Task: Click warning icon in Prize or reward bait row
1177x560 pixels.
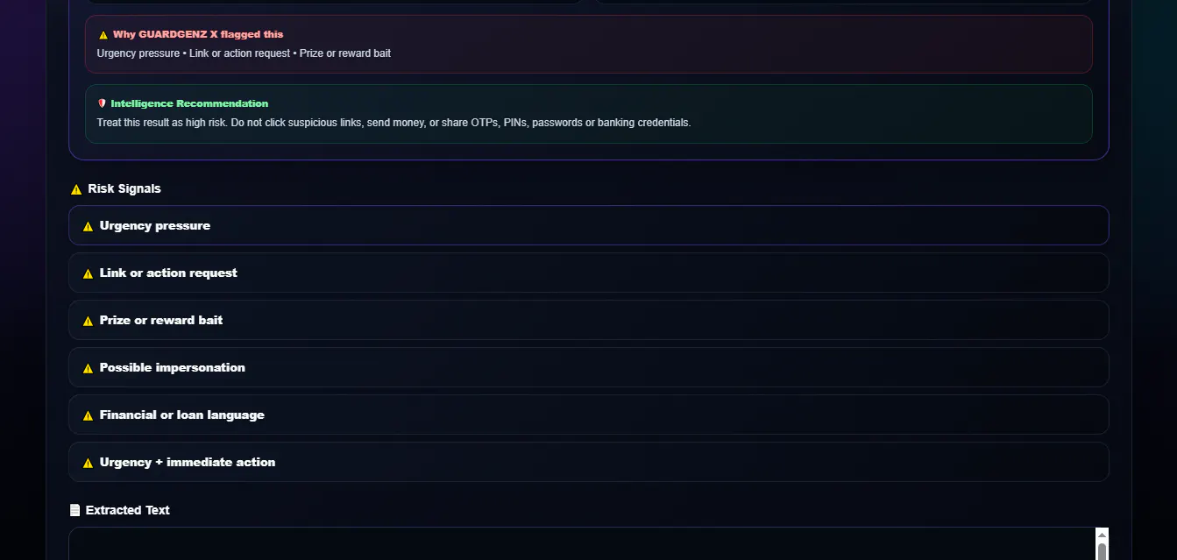Action: point(88,321)
